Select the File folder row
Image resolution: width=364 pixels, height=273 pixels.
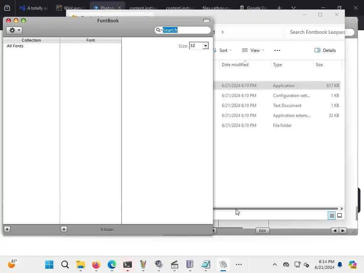coord(277,125)
